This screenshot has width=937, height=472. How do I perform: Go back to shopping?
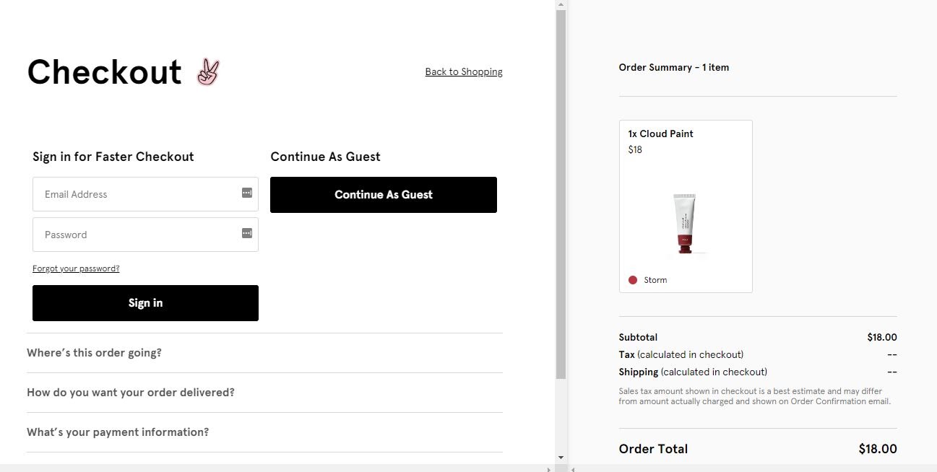coord(464,71)
